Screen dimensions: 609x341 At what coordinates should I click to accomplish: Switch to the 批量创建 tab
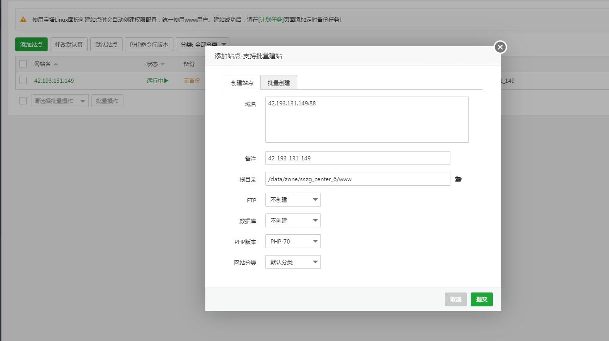278,83
